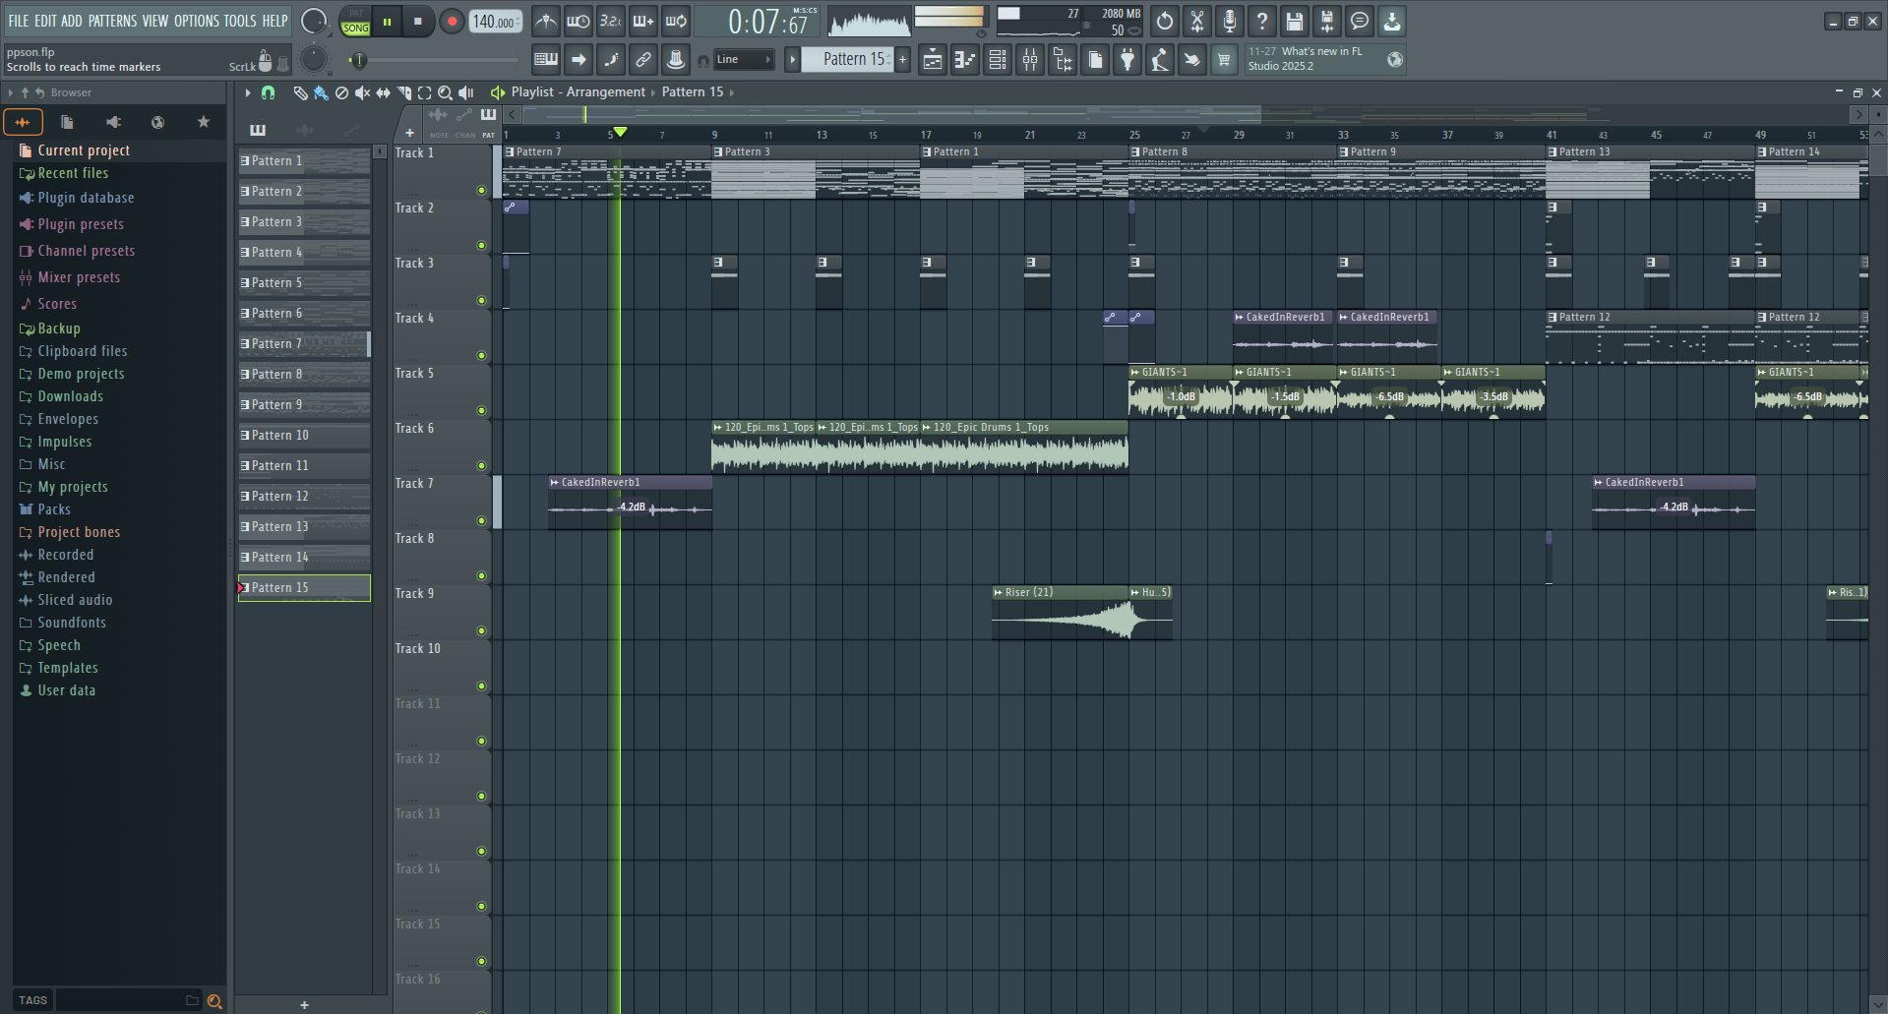1888x1014 pixels.
Task: Open the OPTIONS menu
Action: click(x=196, y=21)
